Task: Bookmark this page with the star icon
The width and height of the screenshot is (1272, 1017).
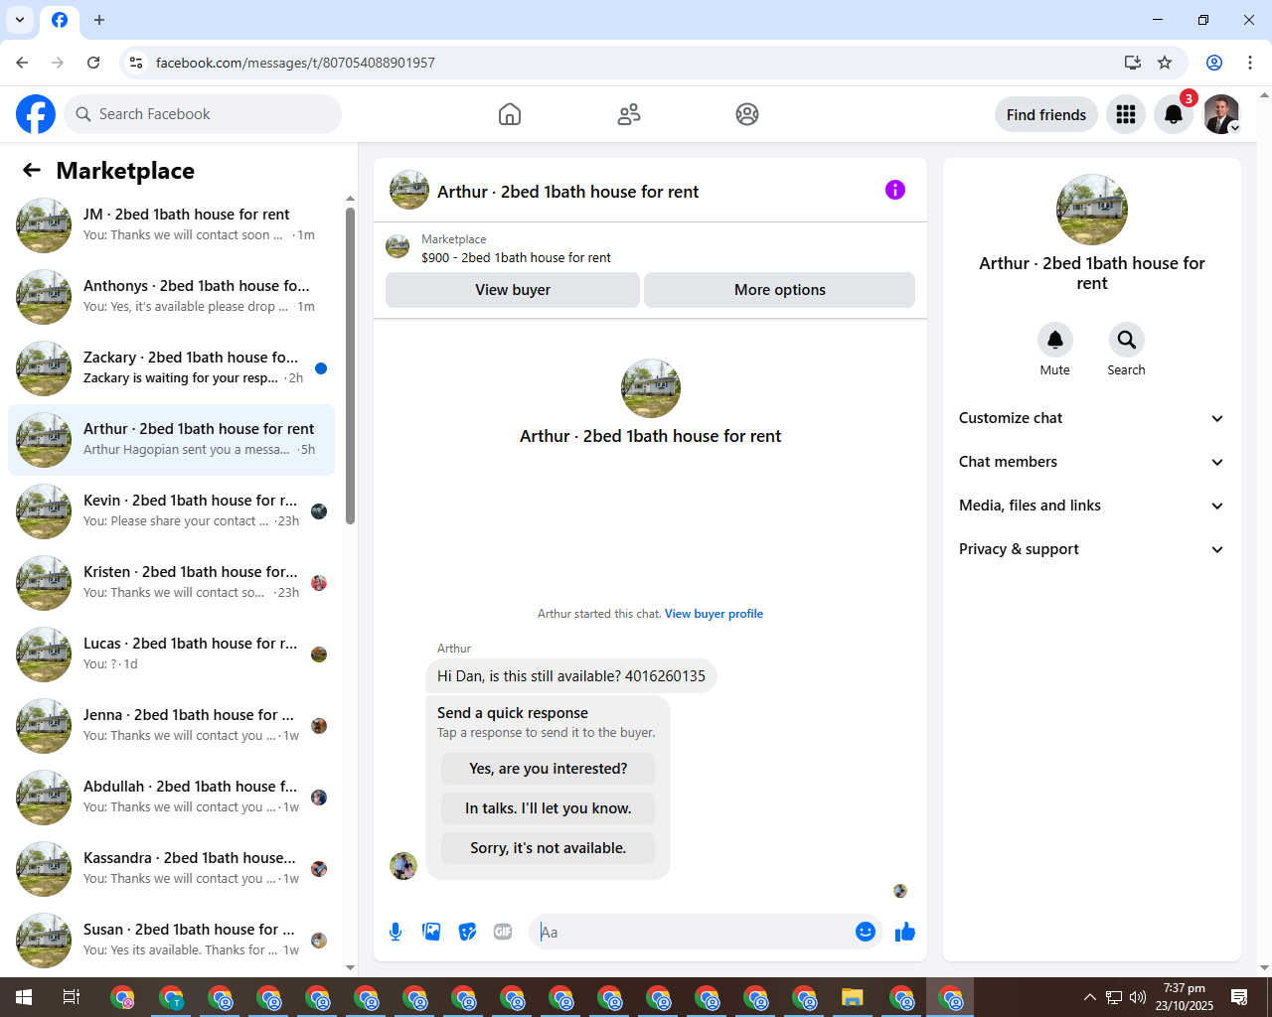Action: [x=1165, y=63]
